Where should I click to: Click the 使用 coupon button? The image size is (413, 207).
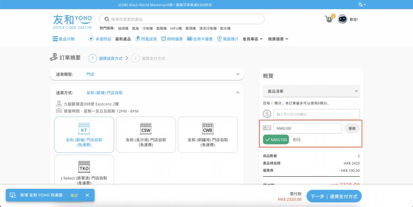[x=352, y=128]
